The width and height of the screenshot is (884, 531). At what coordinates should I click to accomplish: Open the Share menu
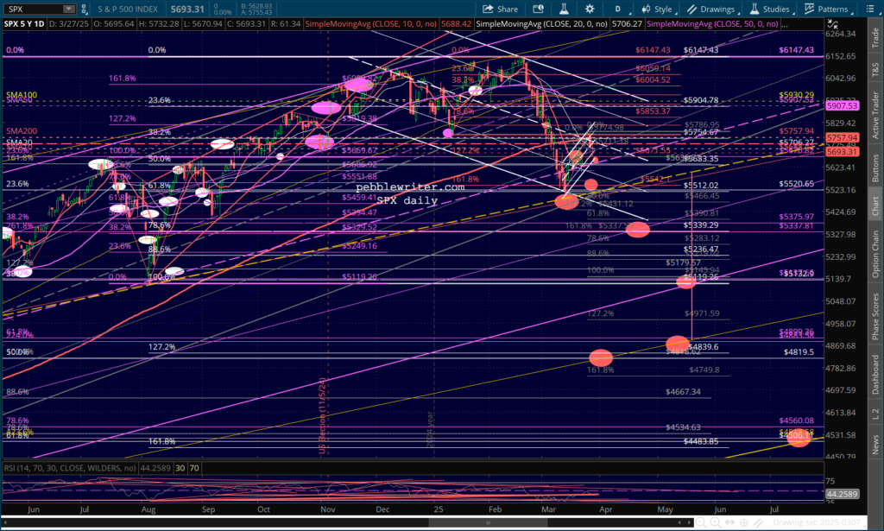pos(500,9)
